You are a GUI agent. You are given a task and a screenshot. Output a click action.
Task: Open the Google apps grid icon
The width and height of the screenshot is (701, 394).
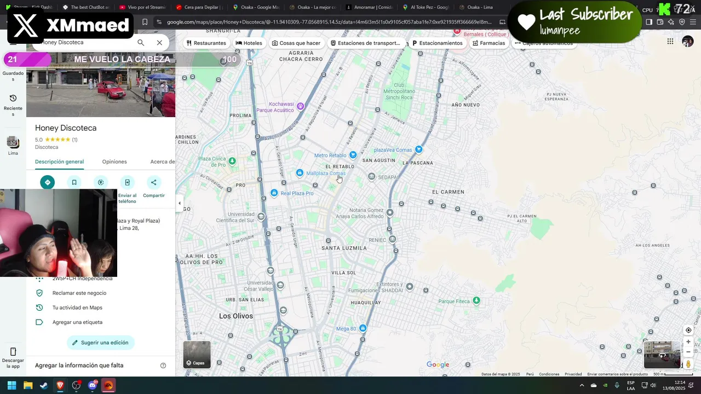click(670, 42)
